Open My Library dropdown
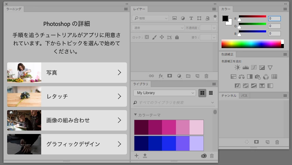Screen dimensions: 292x165 click(x=165, y=93)
